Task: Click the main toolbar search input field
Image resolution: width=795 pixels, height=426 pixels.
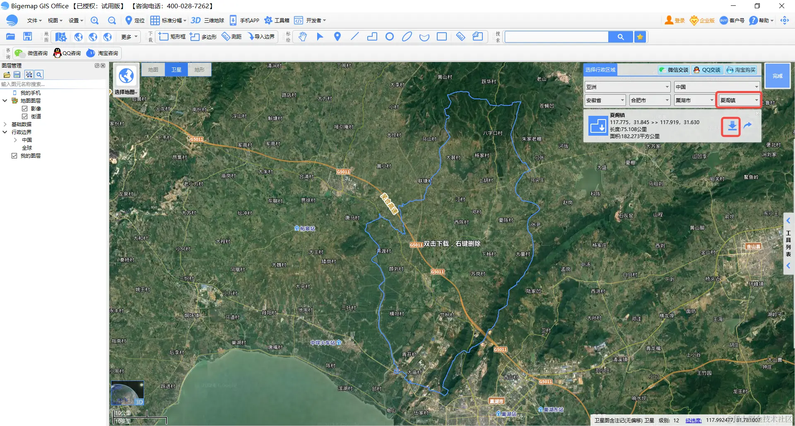Action: (x=556, y=37)
